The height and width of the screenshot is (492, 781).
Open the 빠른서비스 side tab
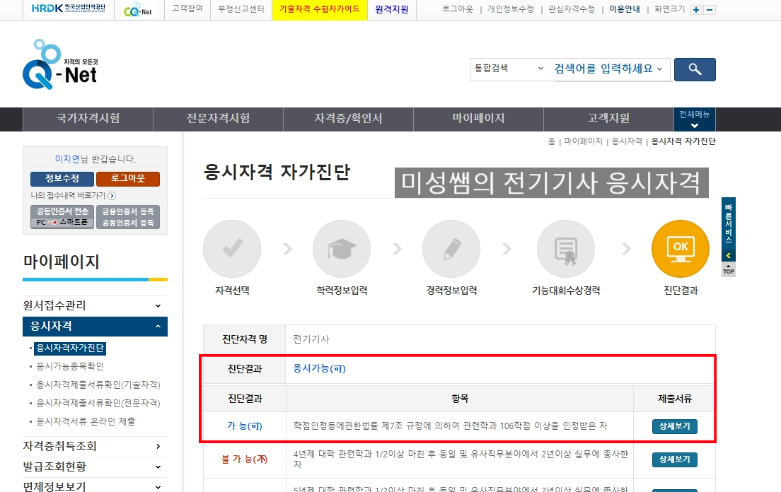(728, 223)
